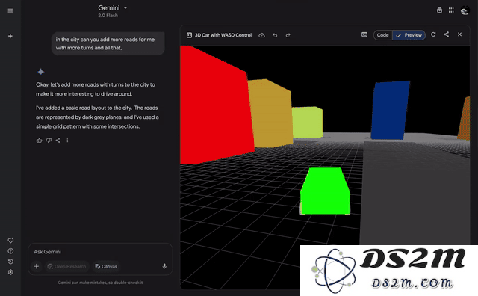478x296 pixels.
Task: Share the canvas project
Action: click(447, 34)
